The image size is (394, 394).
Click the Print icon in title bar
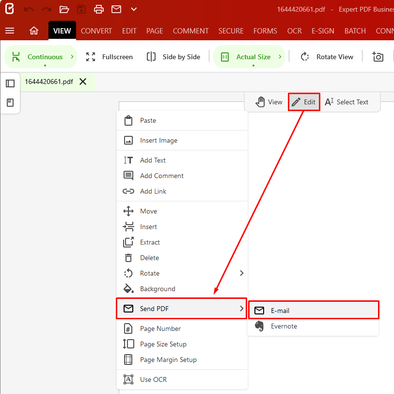point(99,9)
